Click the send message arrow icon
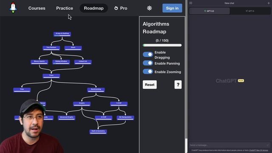The height and width of the screenshot is (153, 272). (x=267, y=145)
